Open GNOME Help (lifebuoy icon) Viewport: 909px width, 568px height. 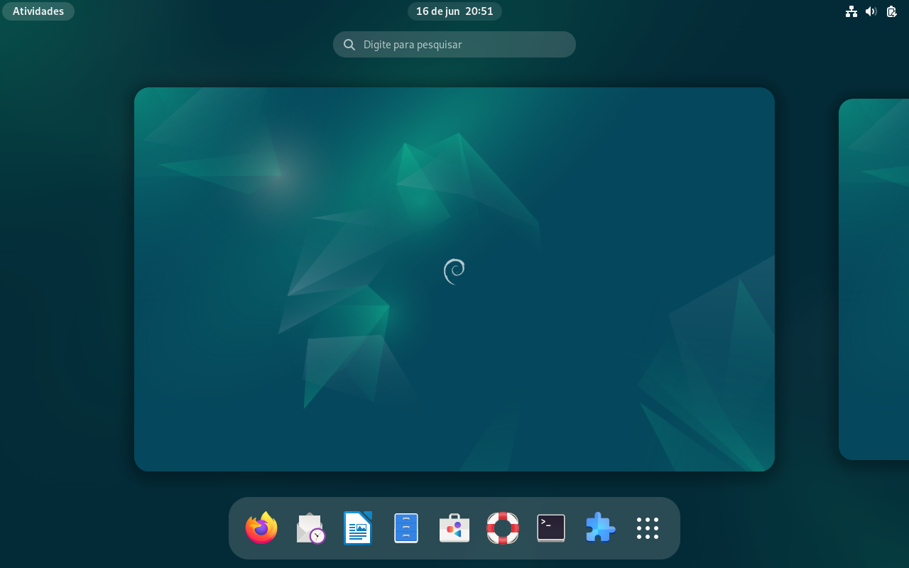pos(503,528)
